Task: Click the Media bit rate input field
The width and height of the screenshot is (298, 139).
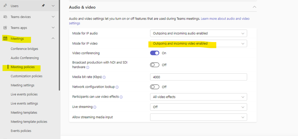Action: [198, 77]
